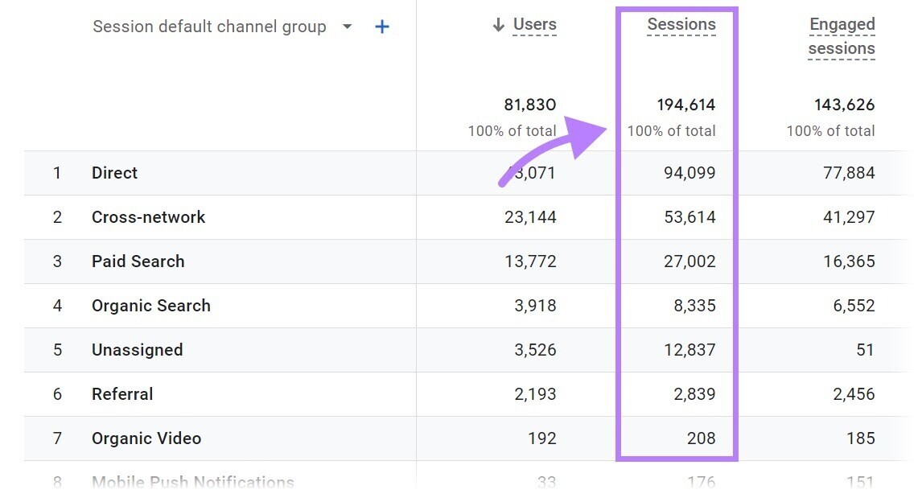Sort by Engaged sessions column header
The image size is (922, 498).
[842, 36]
